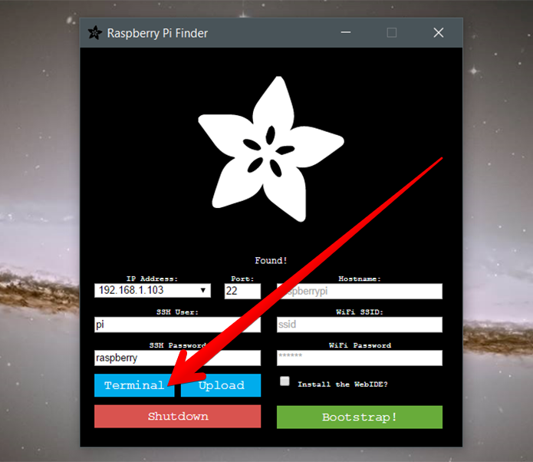Click the Upload button
Viewport: 533px width, 462px height.
point(221,385)
